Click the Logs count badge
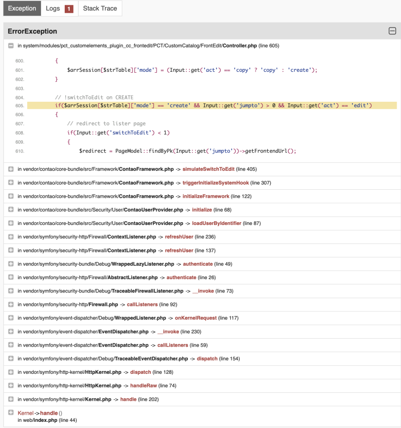401x428 pixels. click(68, 9)
